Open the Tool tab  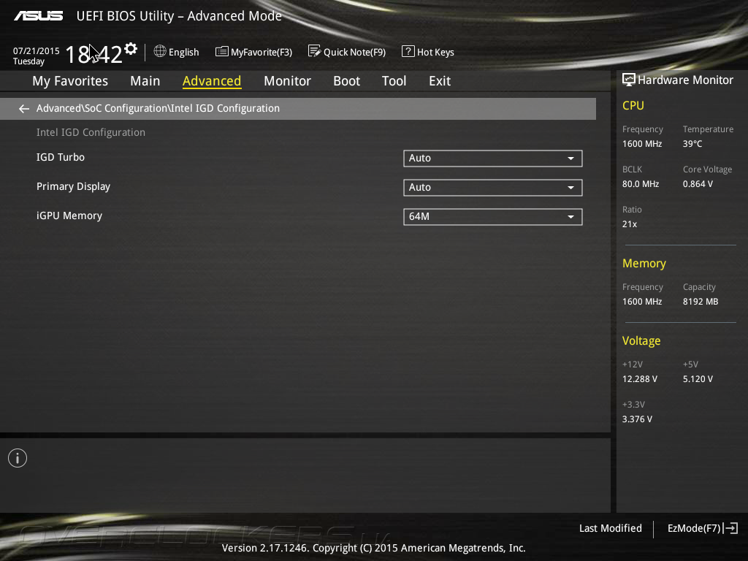[394, 81]
